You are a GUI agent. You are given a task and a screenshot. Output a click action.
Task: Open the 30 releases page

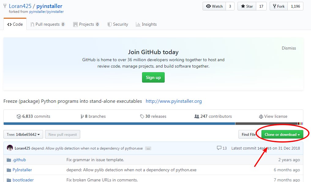tap(153, 116)
